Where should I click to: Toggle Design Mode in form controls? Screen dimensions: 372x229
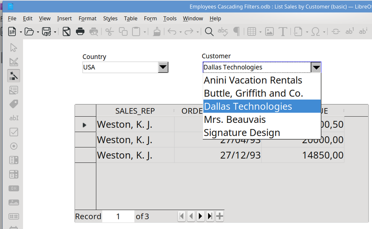tap(13, 62)
